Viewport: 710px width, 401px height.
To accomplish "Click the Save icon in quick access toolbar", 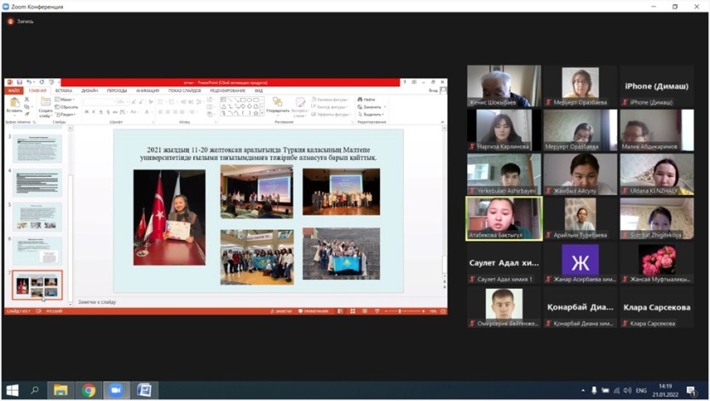I will point(18,83).
